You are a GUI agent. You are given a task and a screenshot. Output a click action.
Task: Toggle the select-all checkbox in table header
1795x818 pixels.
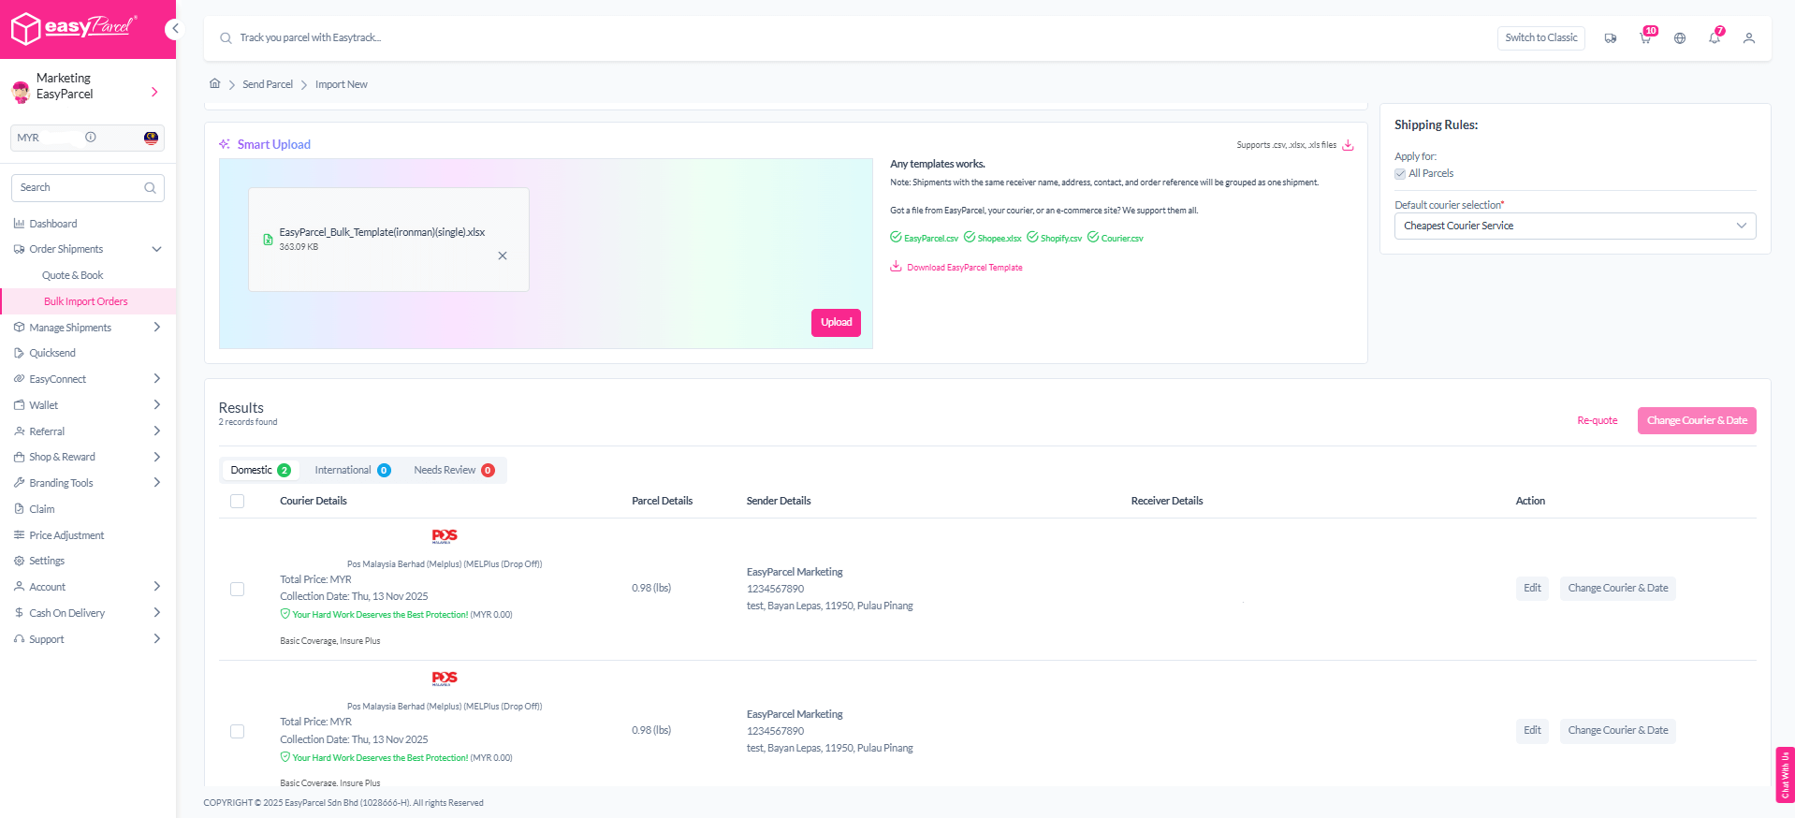pyautogui.click(x=238, y=502)
